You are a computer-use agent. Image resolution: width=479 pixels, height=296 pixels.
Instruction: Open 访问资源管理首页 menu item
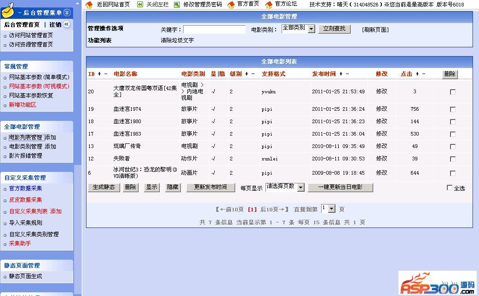[31, 45]
